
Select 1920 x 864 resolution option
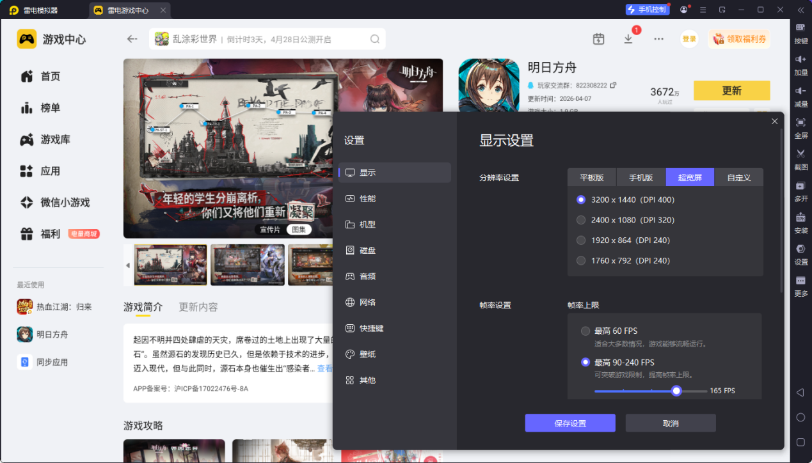tap(581, 240)
